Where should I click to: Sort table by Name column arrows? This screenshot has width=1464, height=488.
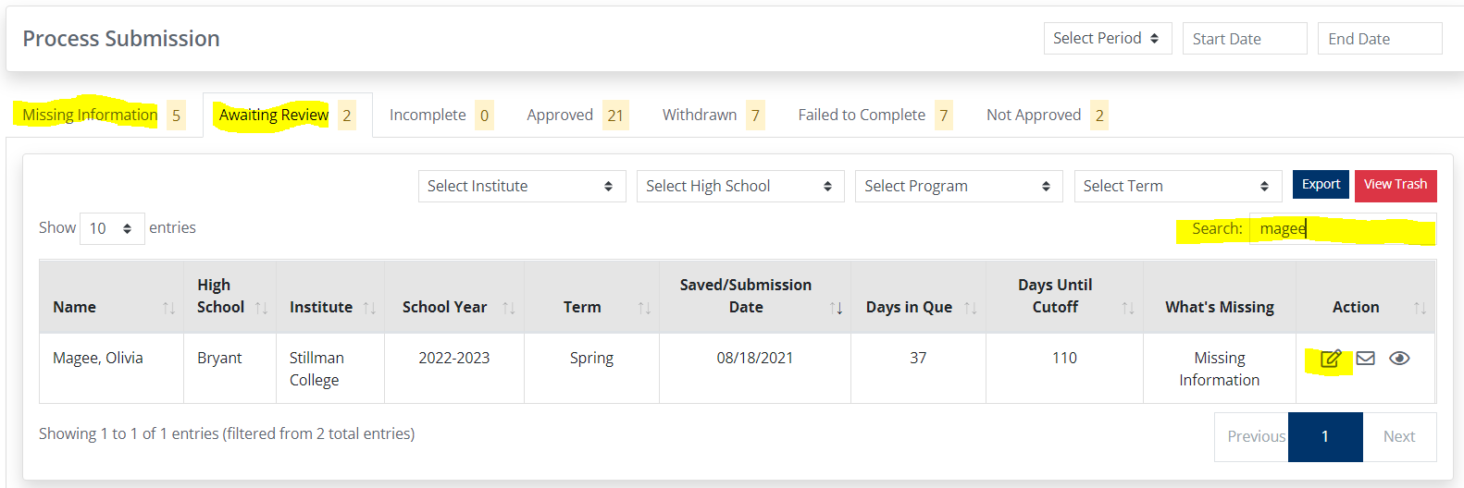(x=168, y=308)
